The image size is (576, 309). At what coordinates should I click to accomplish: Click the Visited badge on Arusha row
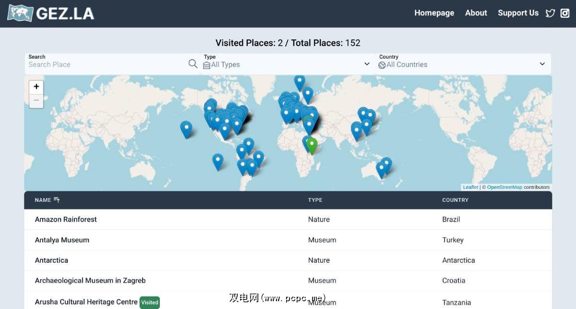pyautogui.click(x=149, y=302)
